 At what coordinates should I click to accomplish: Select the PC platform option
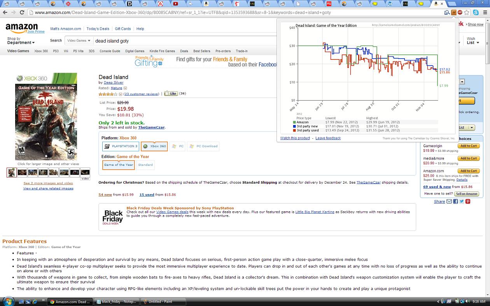click(177, 146)
